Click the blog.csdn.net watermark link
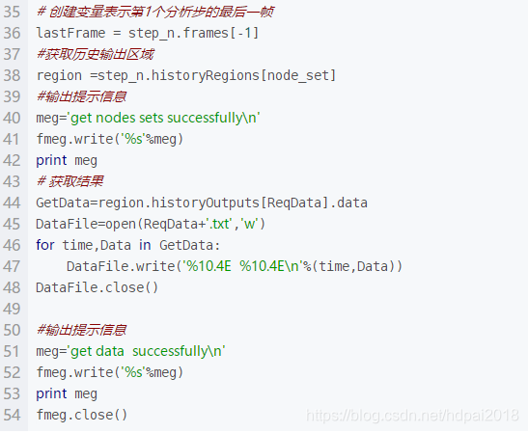 point(412,416)
